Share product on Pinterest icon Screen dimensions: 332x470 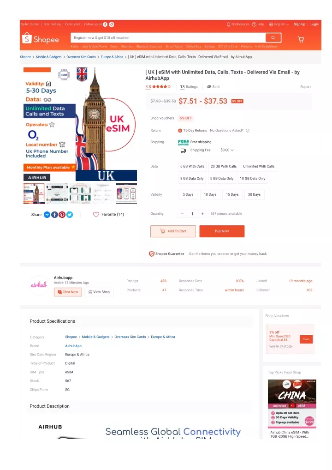(x=62, y=215)
